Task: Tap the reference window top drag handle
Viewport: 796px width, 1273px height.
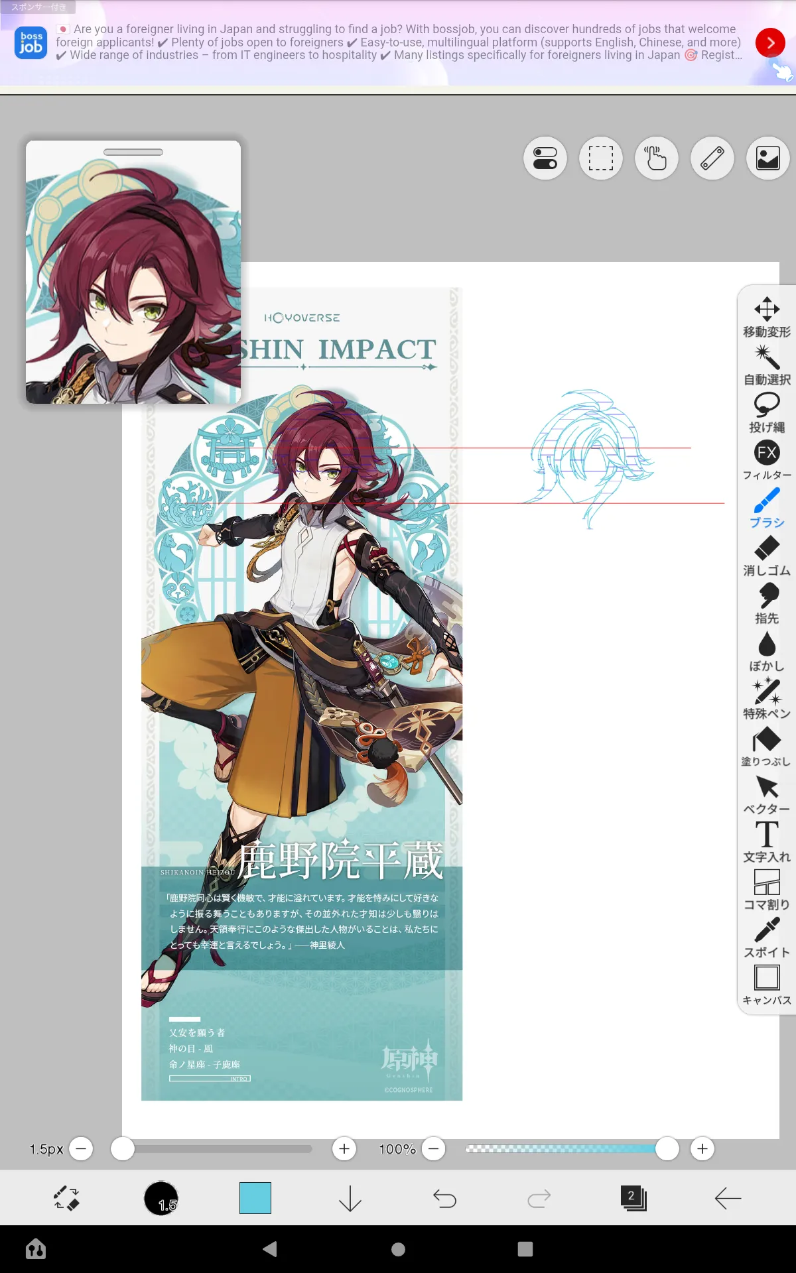Action: (x=133, y=152)
